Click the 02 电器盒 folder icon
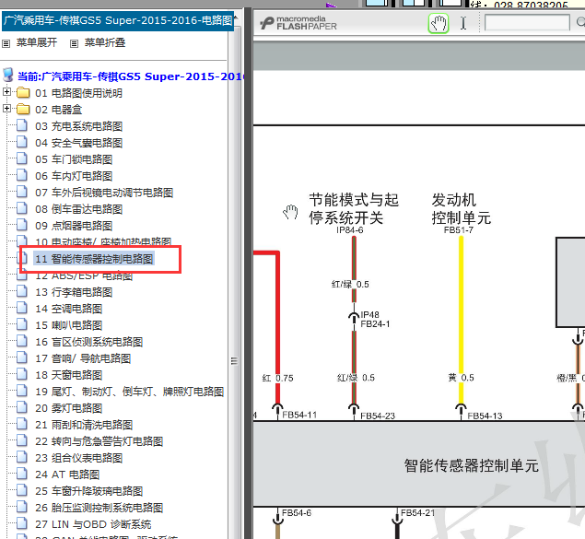The height and width of the screenshot is (539, 585). tap(23, 109)
